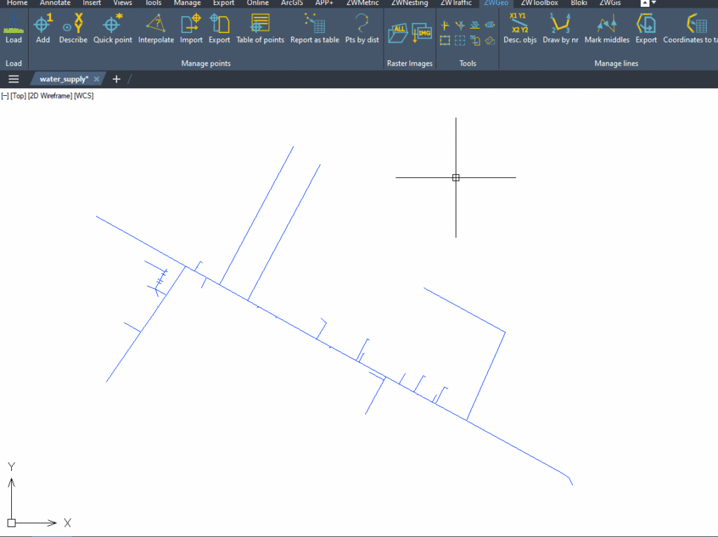Click the Y-axis perpendicular tool icon
Screen dimensions: 718x537
coord(445,25)
